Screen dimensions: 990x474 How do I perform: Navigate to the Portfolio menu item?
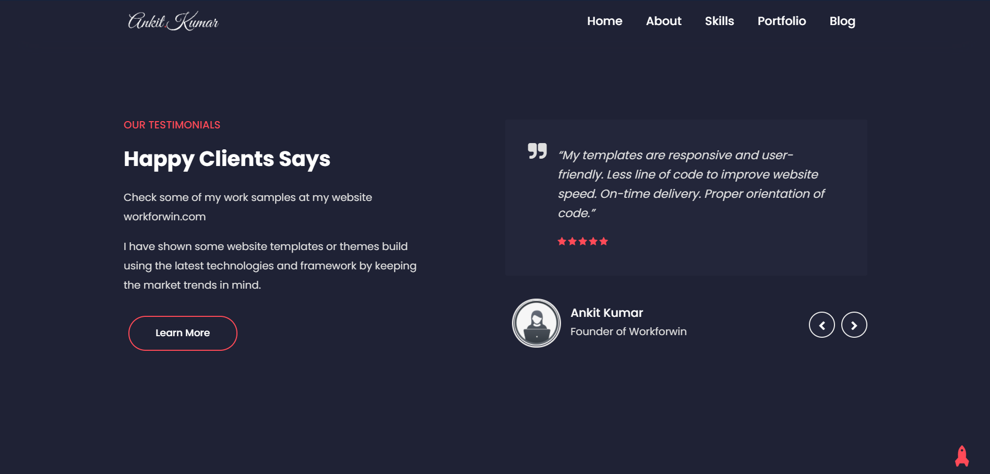(782, 21)
